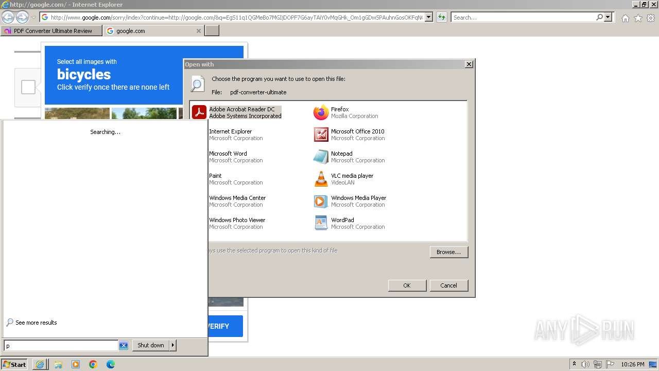Image resolution: width=659 pixels, height=371 pixels.
Task: Click Internet Explorer forward arrow button
Action: pos(22,17)
